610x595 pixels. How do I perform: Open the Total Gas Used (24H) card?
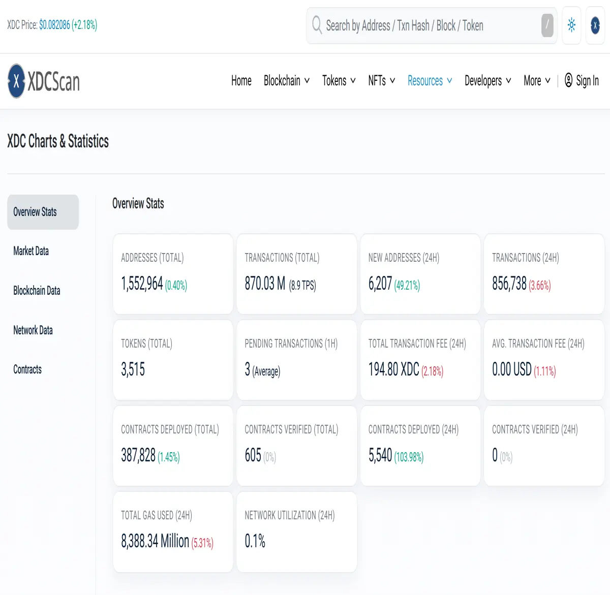[x=173, y=531]
